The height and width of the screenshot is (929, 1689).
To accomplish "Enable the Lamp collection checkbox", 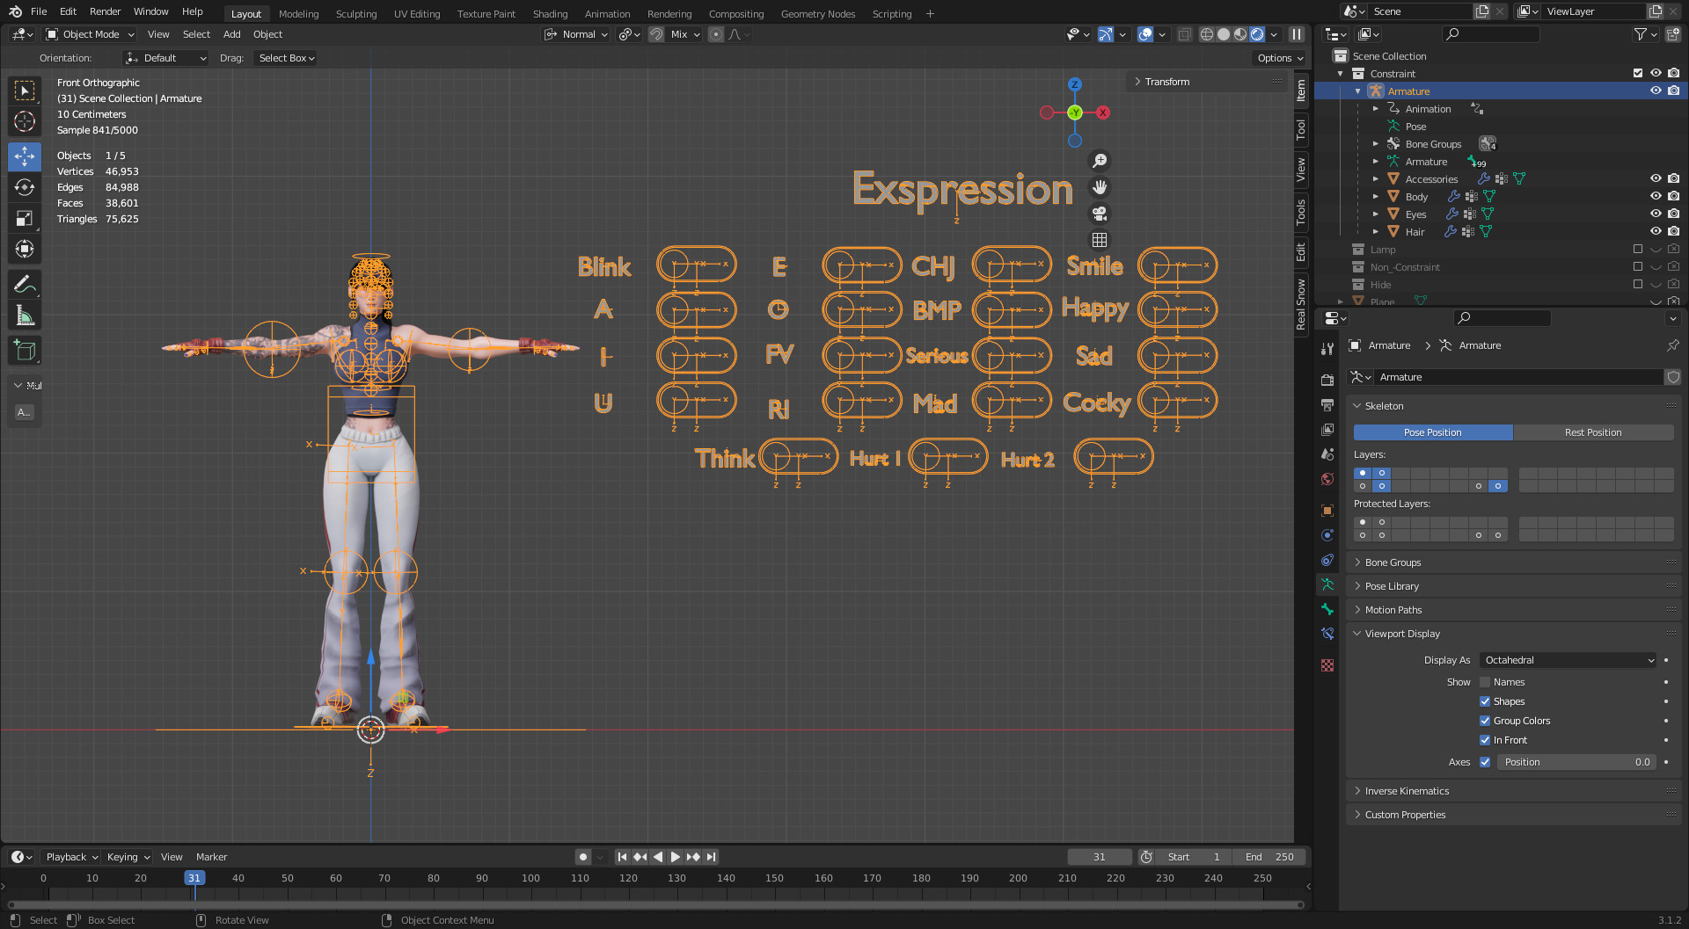I will 1638,250.
